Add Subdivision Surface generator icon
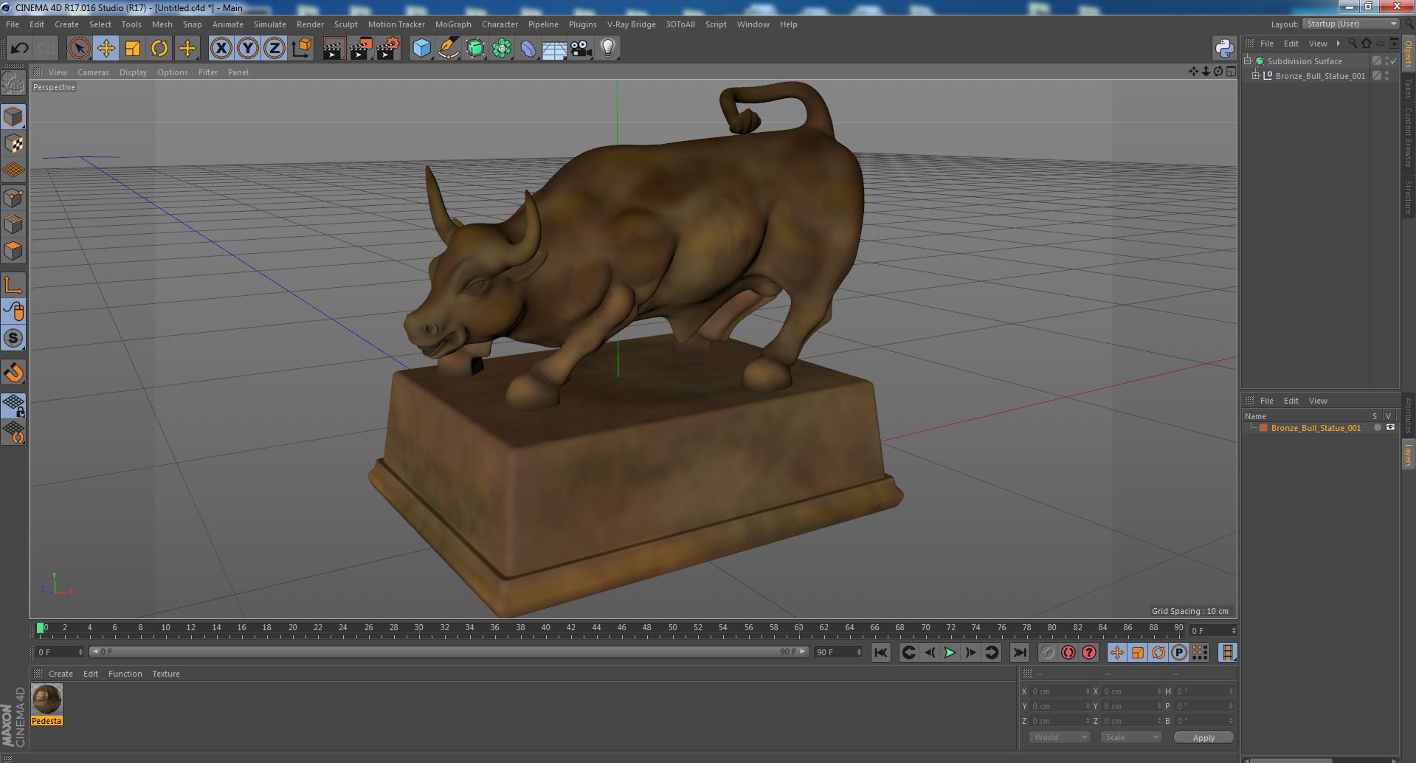1416x763 pixels. 475,49
